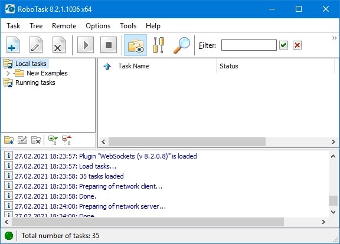Expand the New Examples folder arrow

8,73
